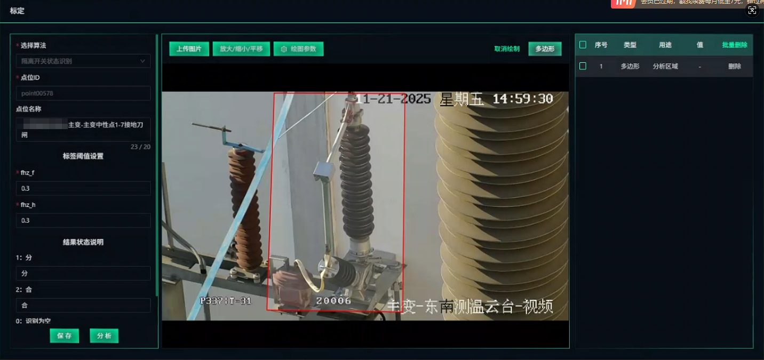764x360 pixels.
Task: Click the 分析 button
Action: point(104,336)
